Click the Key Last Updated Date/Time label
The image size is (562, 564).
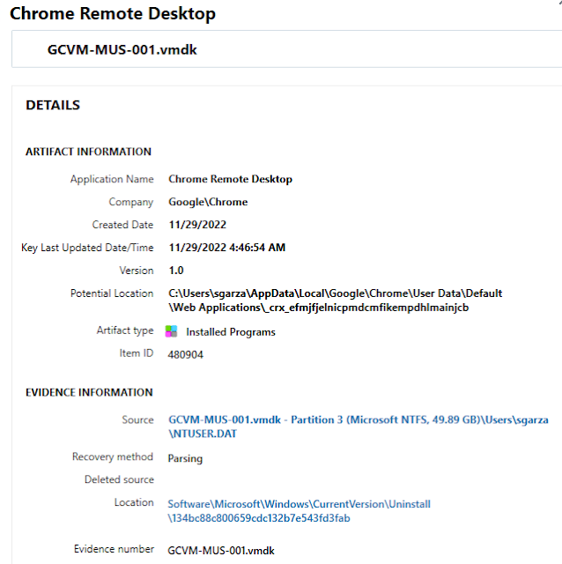pos(87,248)
